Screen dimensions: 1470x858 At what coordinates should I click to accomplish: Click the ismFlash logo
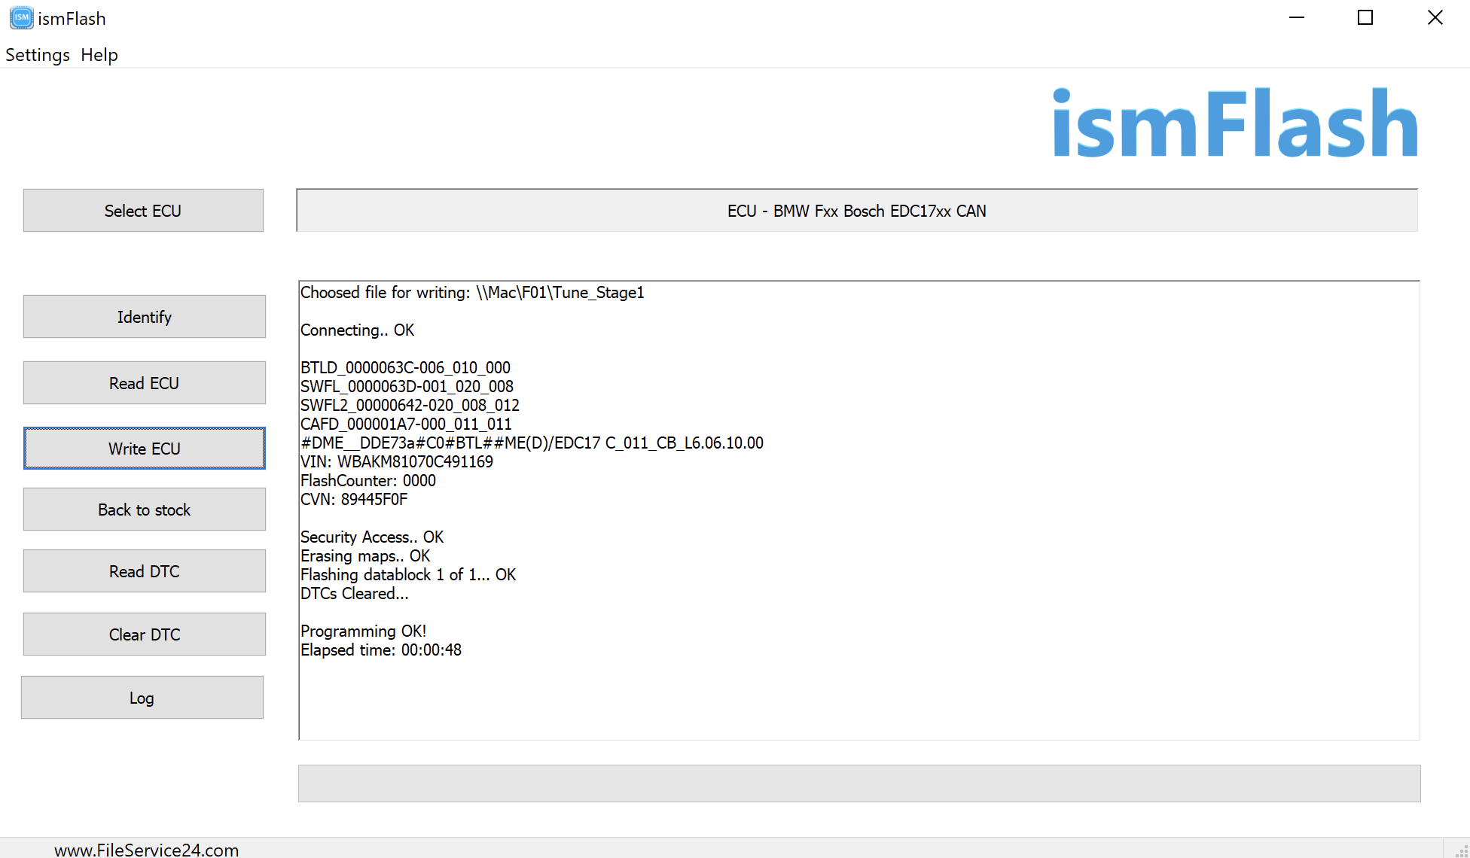1235,123
